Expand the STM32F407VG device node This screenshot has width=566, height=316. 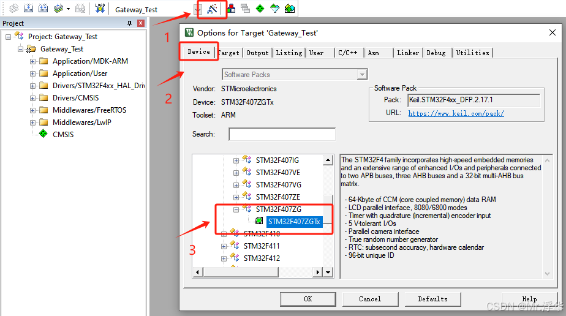coord(236,185)
